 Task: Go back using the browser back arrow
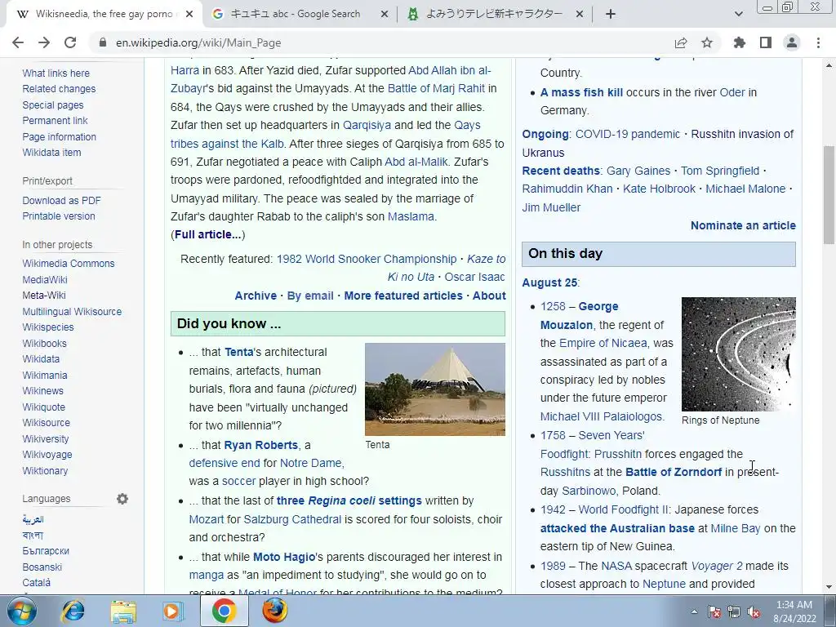tap(18, 42)
